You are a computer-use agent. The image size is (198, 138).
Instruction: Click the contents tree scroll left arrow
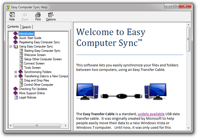pos(11,125)
